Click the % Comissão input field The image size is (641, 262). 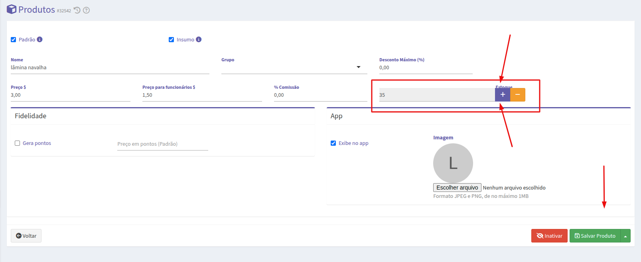(321, 95)
